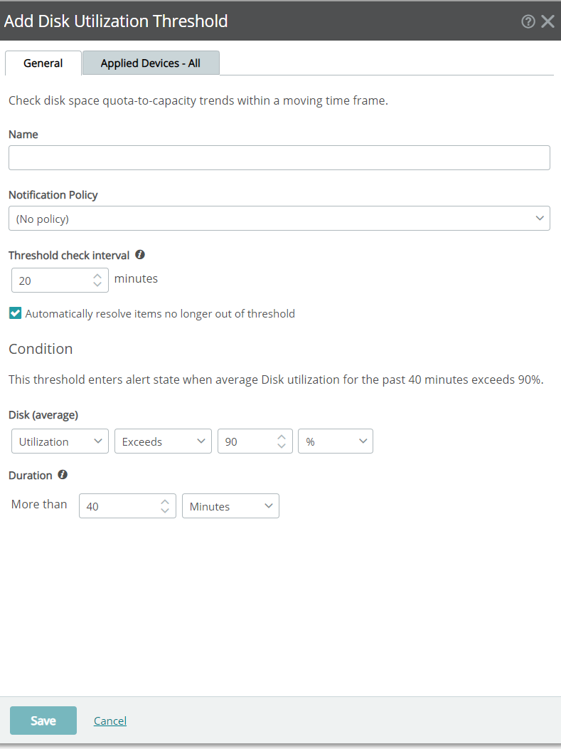Click the info icon beside Threshold check interval

point(139,253)
